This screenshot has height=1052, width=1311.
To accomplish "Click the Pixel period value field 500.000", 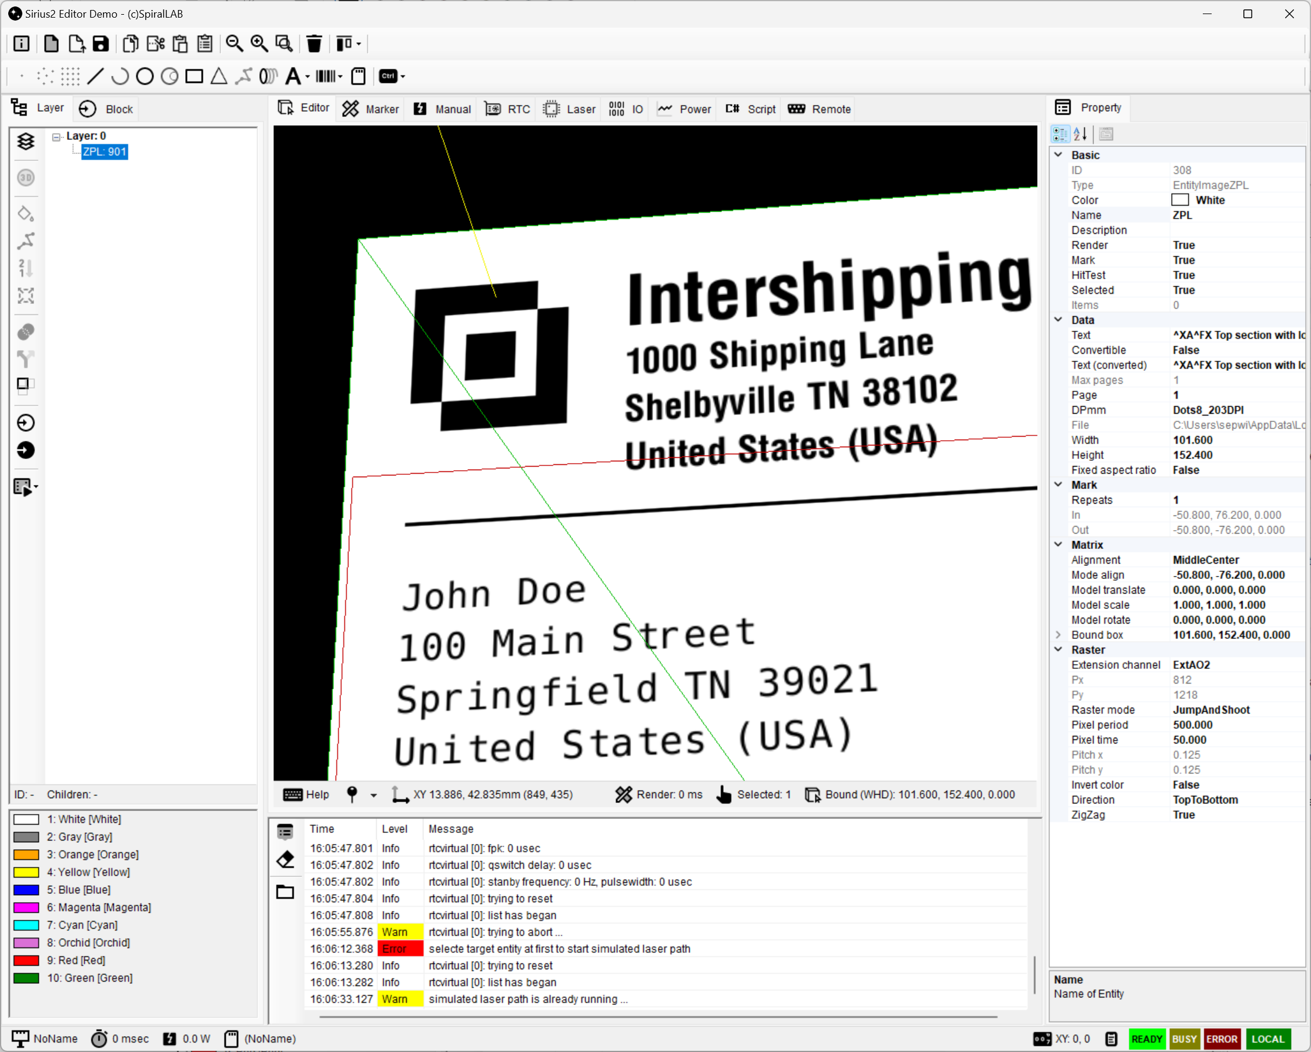I will click(1237, 725).
